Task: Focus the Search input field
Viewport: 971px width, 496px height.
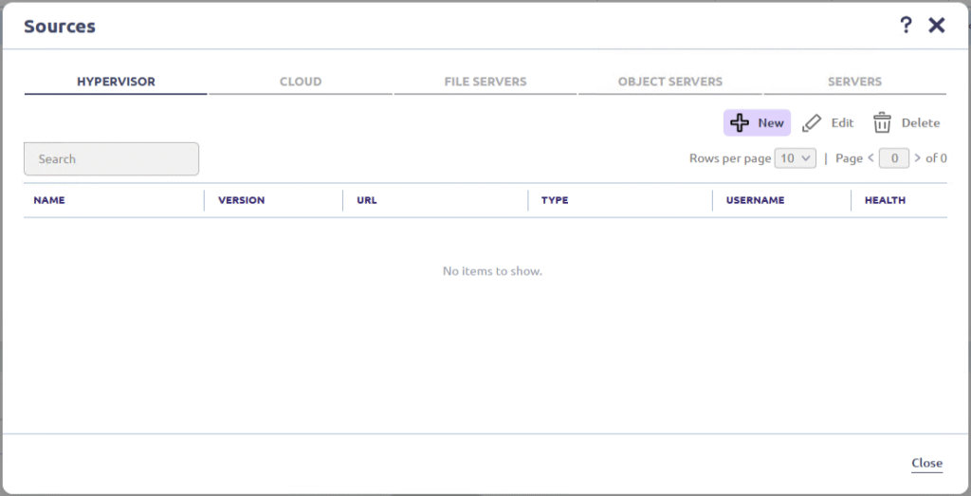Action: point(111,159)
